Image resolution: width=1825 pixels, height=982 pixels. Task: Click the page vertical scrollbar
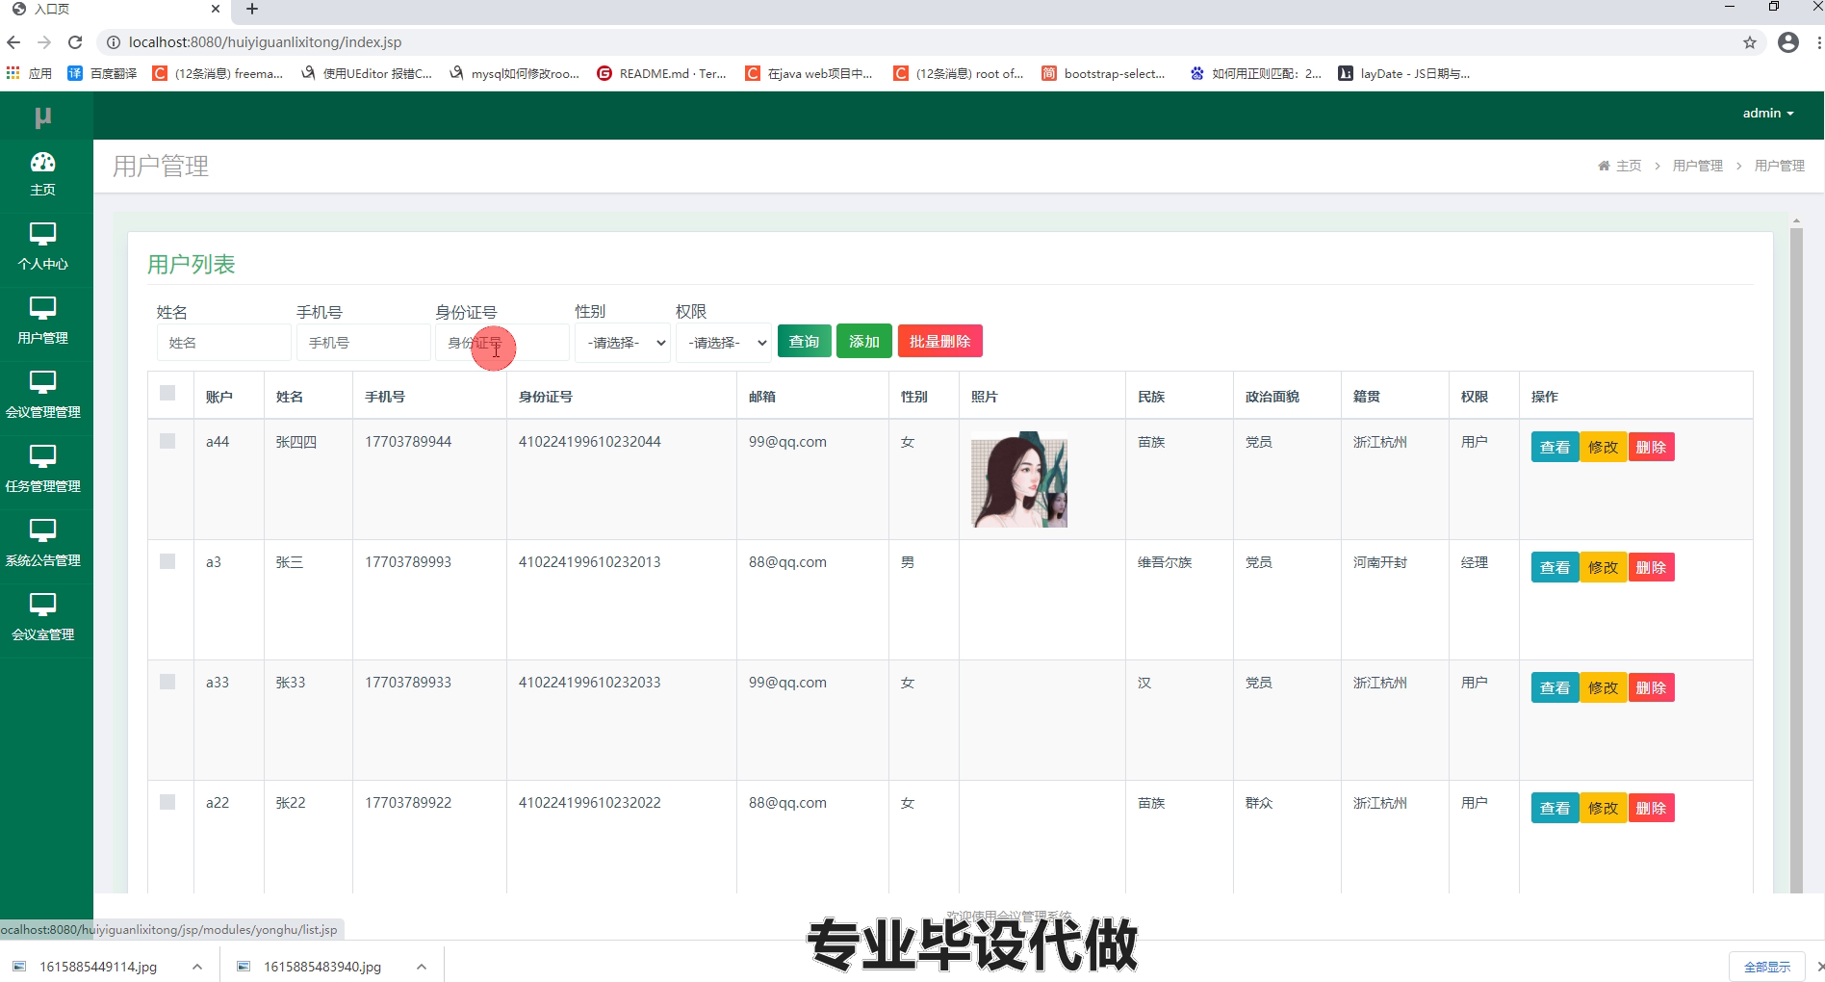coord(1796,558)
